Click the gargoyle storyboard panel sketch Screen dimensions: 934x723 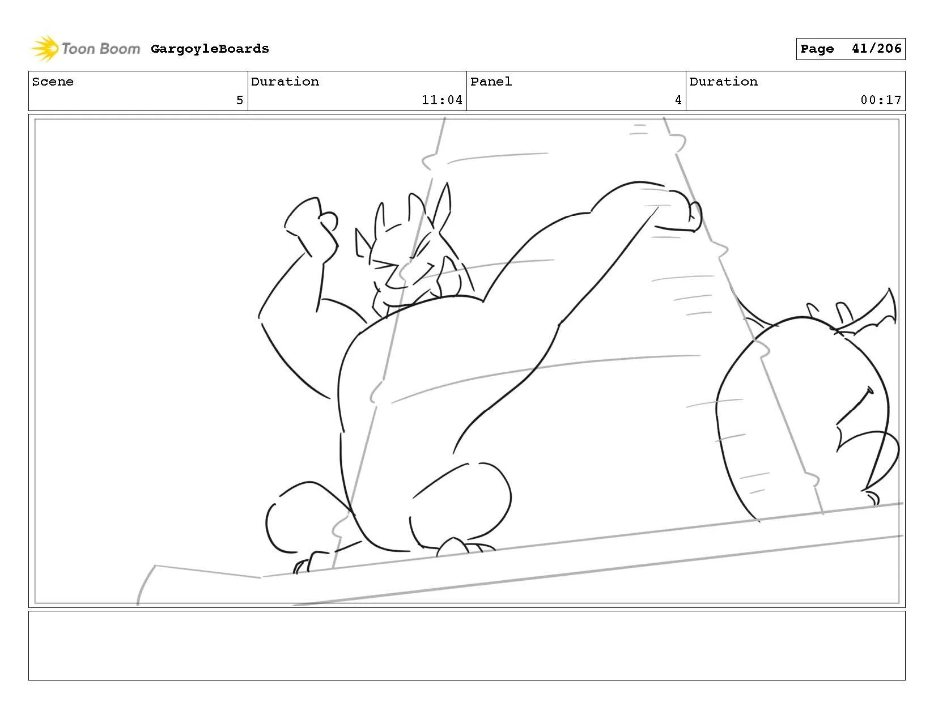point(466,361)
